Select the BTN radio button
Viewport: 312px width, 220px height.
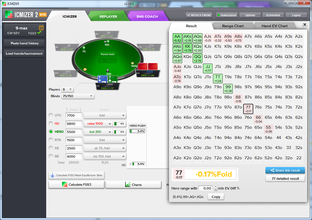[x=51, y=140]
